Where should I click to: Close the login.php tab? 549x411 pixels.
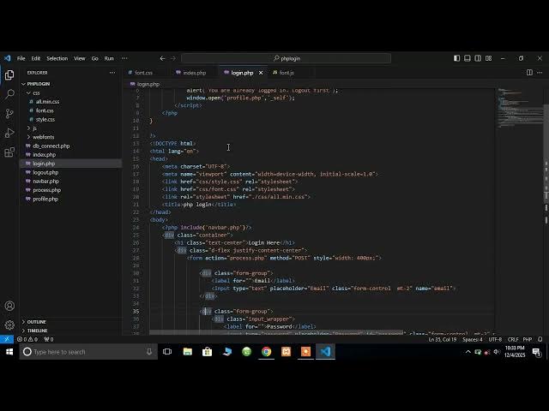[x=261, y=73]
